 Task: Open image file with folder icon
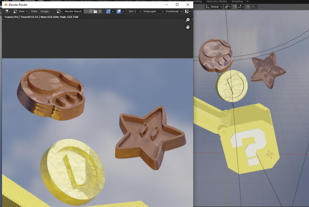click(x=95, y=11)
